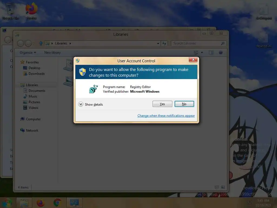Open Recycle Bin on desktop
Image resolution: width=277 pixels, height=208 pixels.
[11, 11]
